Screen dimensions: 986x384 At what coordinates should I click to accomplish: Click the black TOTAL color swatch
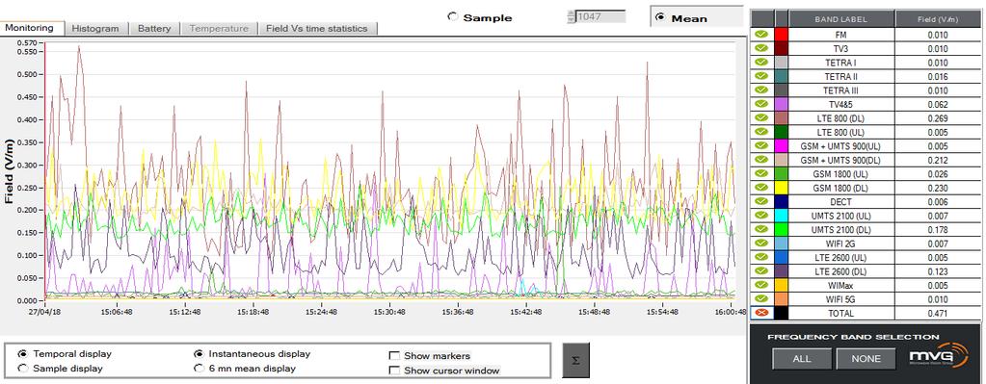[x=781, y=313]
